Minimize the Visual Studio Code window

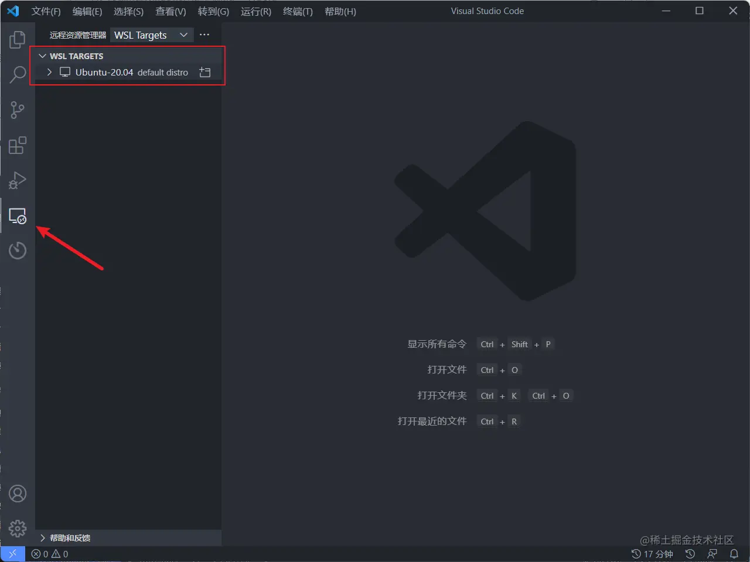[x=666, y=11]
